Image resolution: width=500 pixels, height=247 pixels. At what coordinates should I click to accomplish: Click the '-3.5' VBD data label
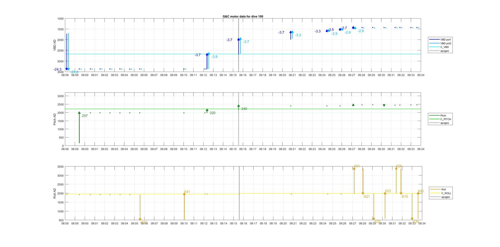[x=331, y=30]
